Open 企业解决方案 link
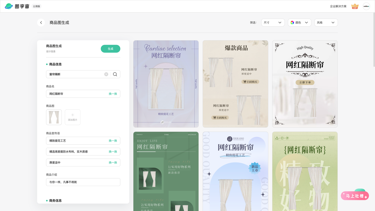Screen dimensions: 375x211 338,6
